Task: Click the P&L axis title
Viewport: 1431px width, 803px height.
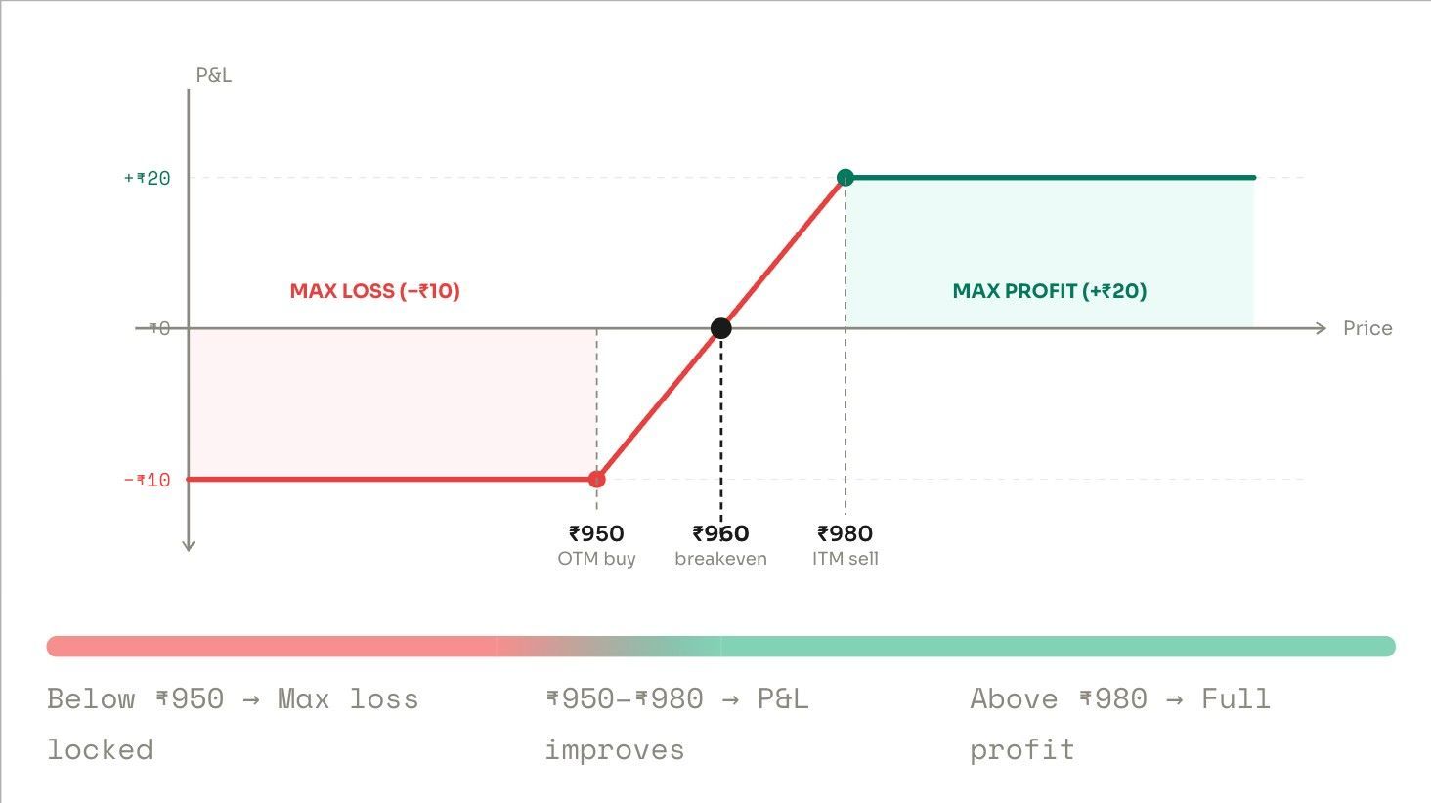Action: (214, 75)
